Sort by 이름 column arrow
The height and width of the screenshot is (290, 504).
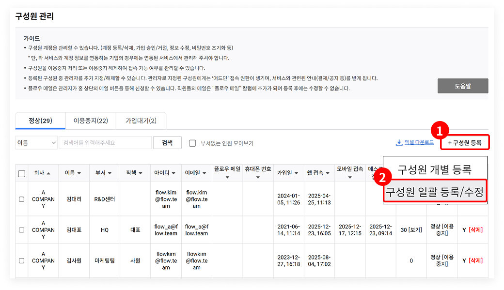79,173
